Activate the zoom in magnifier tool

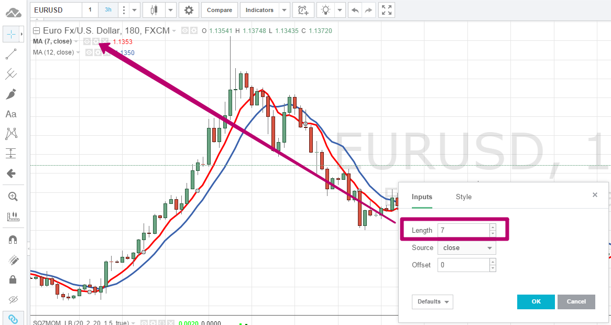pyautogui.click(x=13, y=197)
